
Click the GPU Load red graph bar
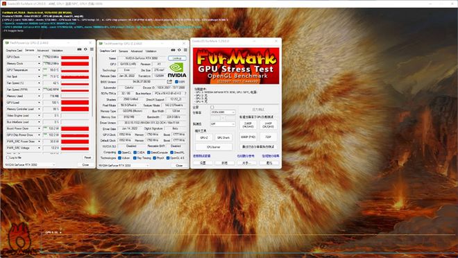pyautogui.click(x=75, y=103)
